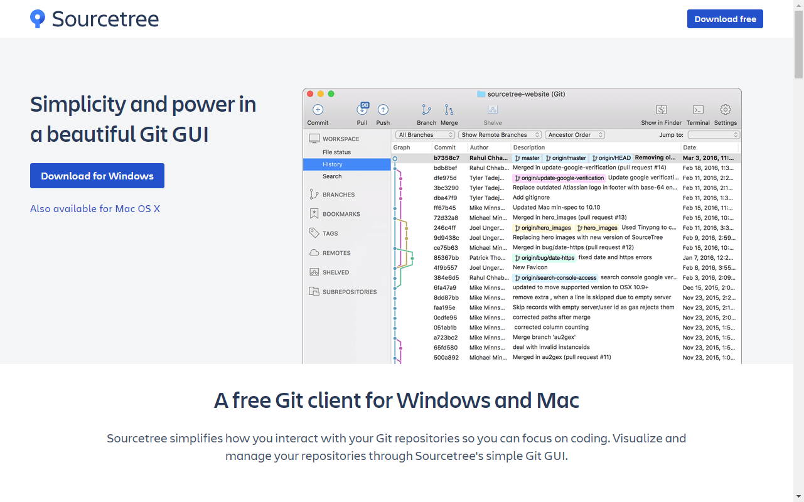Click the Download free button
The height and width of the screenshot is (502, 804).
pos(725,19)
